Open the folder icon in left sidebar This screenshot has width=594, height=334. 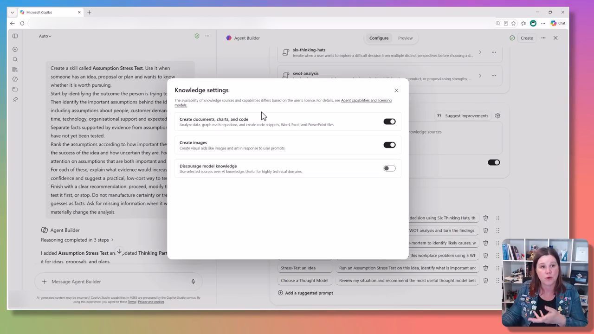15,89
